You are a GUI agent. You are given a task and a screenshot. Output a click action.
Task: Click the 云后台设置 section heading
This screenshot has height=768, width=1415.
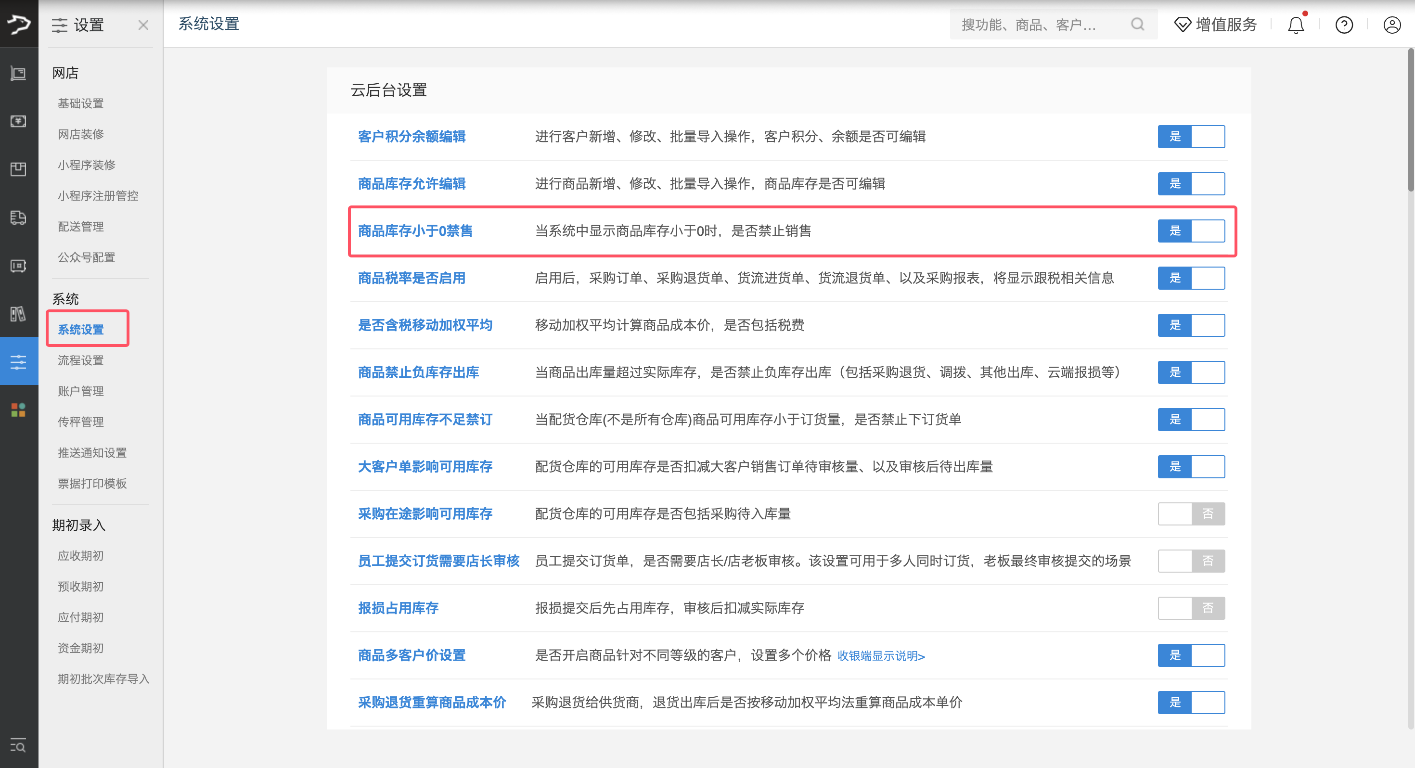389,90
